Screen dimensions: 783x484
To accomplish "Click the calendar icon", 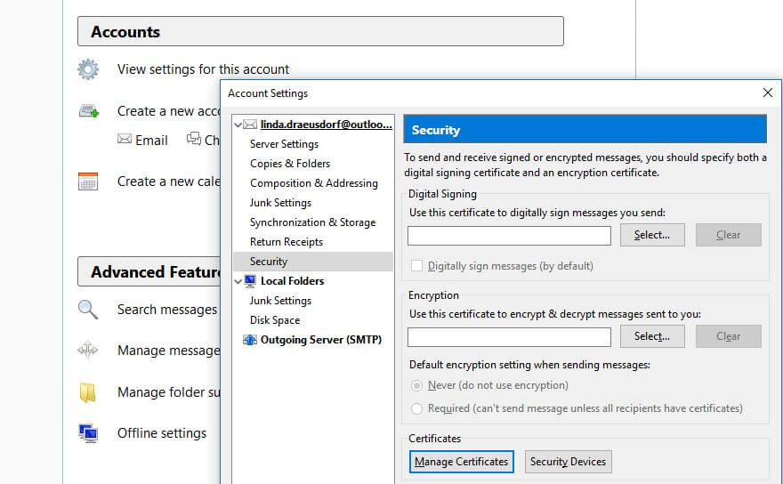I will [x=88, y=181].
